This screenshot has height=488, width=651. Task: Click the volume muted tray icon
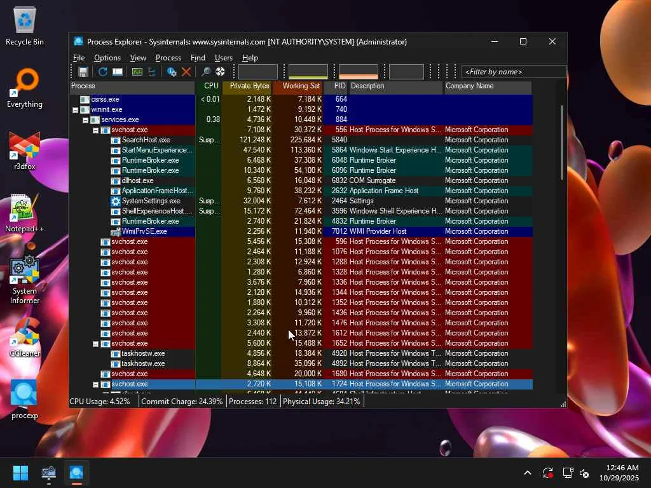click(584, 473)
